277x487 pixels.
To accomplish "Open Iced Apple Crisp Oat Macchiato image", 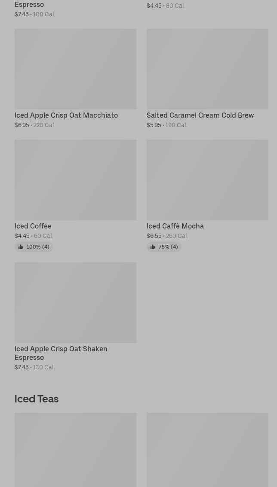I will pos(75,69).
